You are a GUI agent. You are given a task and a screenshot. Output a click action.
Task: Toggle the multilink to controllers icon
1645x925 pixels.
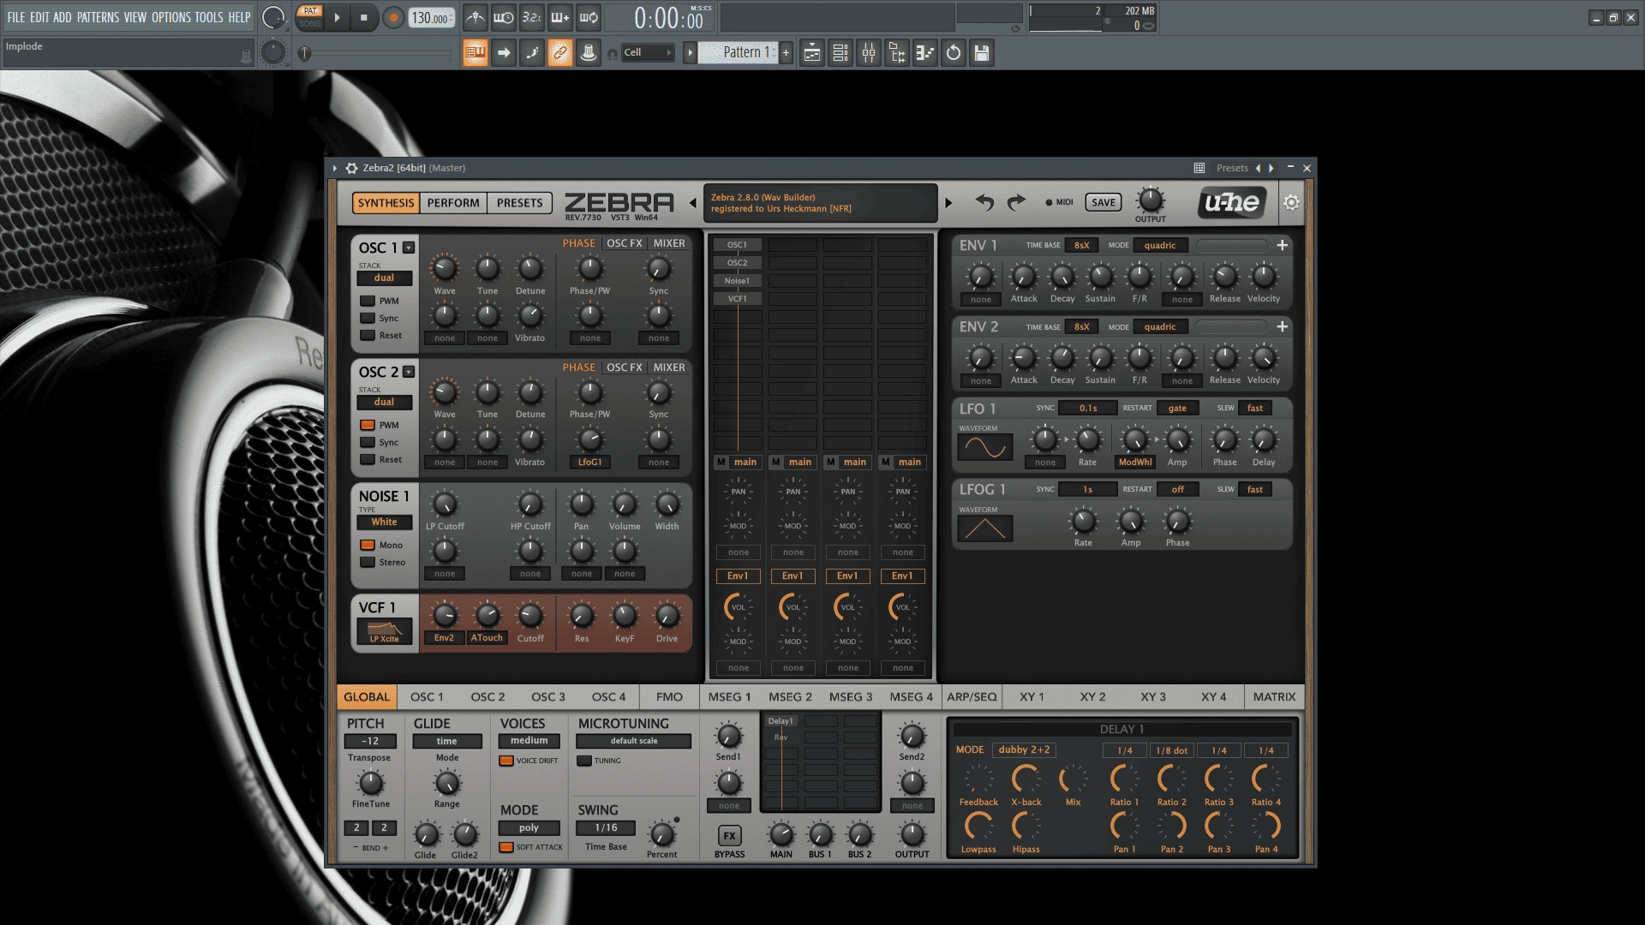(560, 53)
